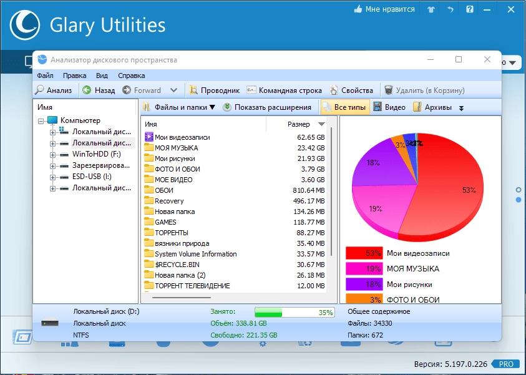Click the Glary Utilities crescent logo

pyautogui.click(x=25, y=25)
